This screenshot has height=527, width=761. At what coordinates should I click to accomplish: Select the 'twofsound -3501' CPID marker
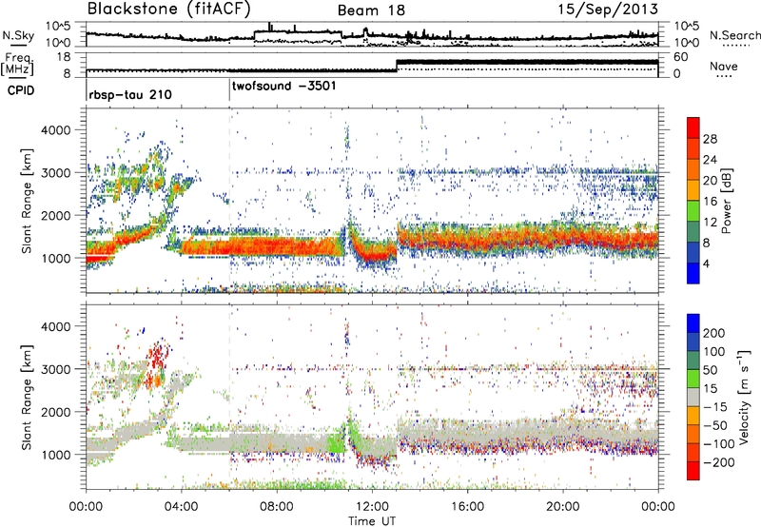click(x=283, y=87)
